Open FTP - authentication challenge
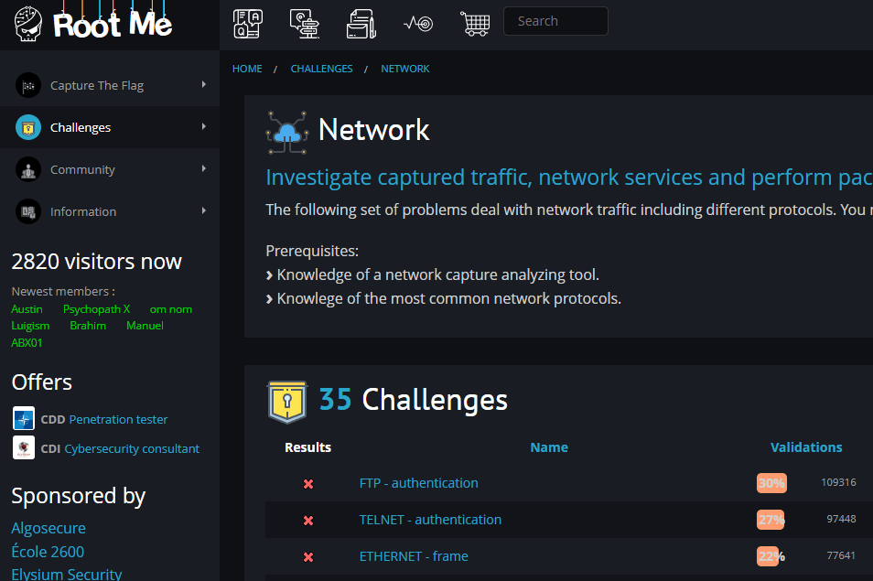873x581 pixels. [x=419, y=483]
